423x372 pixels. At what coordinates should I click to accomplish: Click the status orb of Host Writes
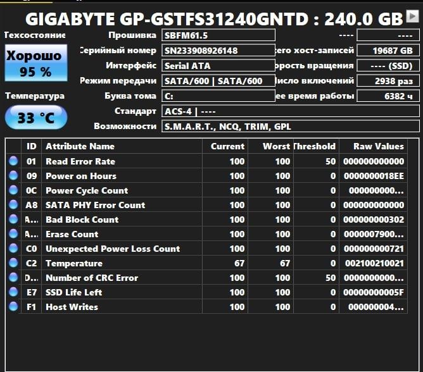(x=13, y=306)
